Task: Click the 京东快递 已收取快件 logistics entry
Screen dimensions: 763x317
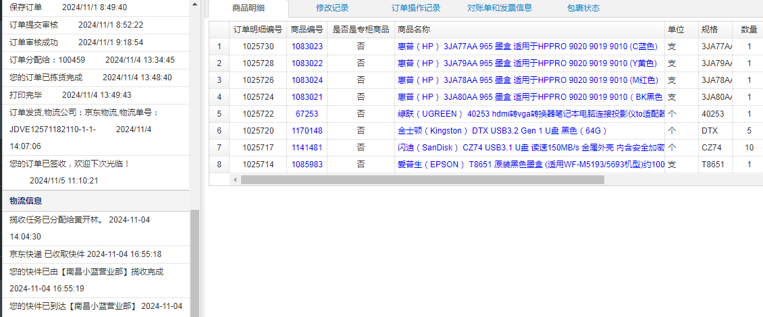Action: (95, 254)
